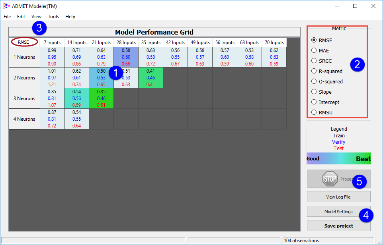Click the 3 Neurons row header
Image resolution: width=383 pixels, height=245 pixels.
pos(24,98)
